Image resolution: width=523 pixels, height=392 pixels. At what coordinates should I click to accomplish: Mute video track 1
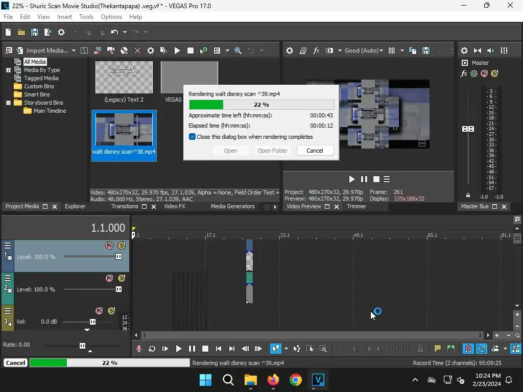coord(109,246)
